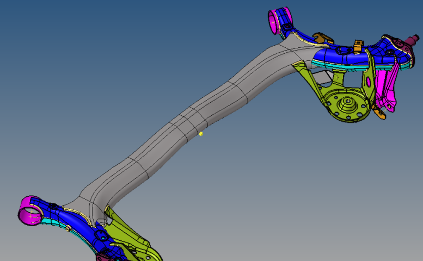Screen dimensions: 423x261
Task: Click the orange bracket below magenta part
Action: (378, 113)
